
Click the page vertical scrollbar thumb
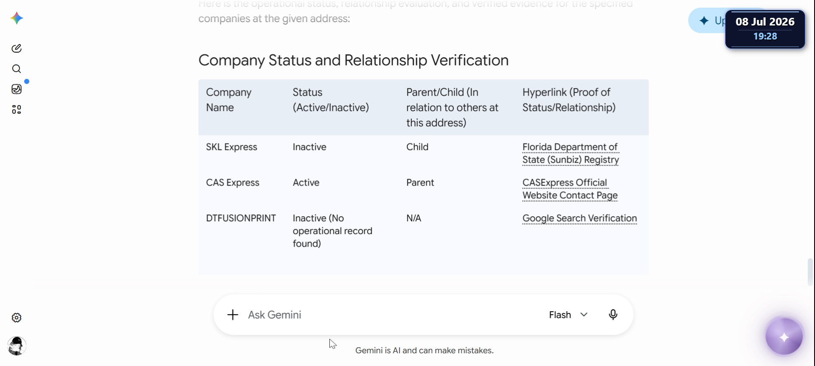(810, 272)
